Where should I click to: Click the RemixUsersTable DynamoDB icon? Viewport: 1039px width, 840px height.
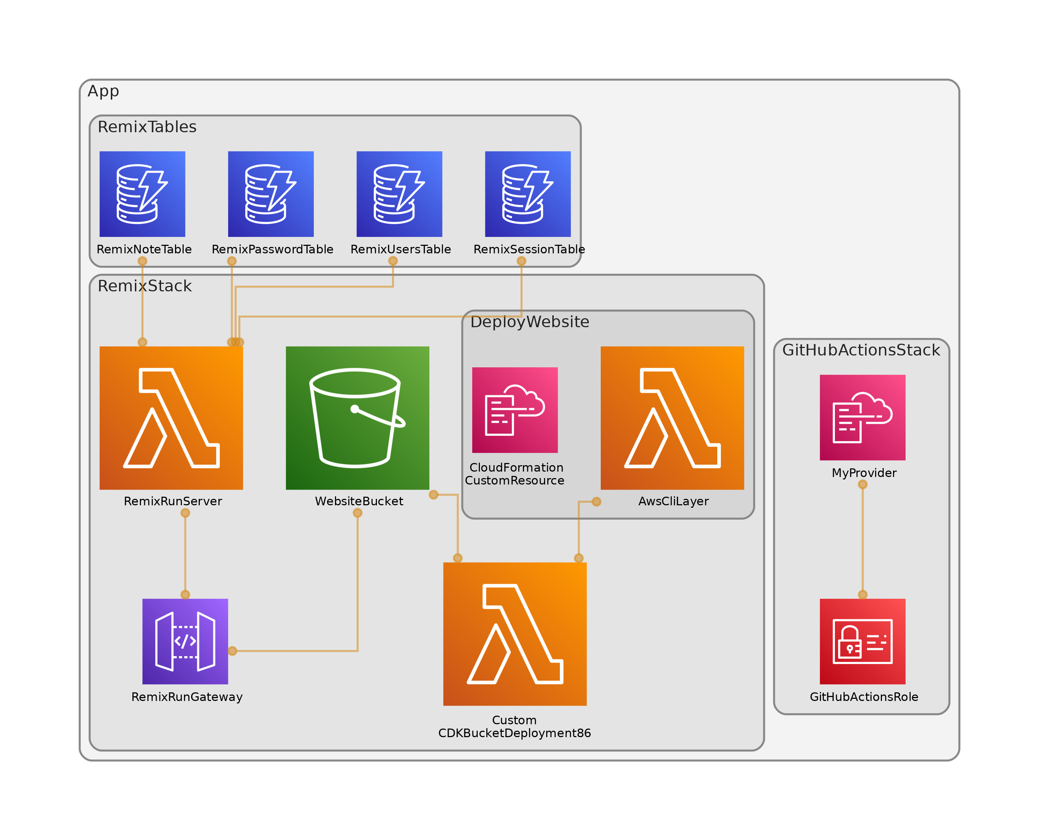[399, 194]
